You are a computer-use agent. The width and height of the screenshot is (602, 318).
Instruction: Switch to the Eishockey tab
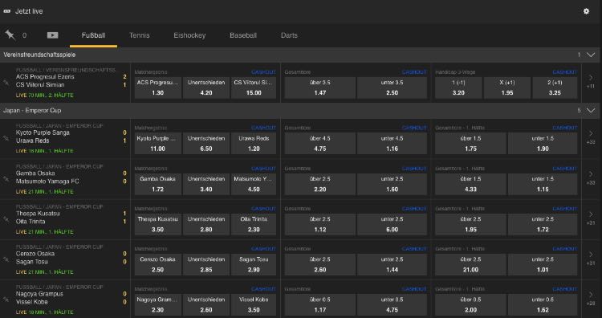pos(189,35)
